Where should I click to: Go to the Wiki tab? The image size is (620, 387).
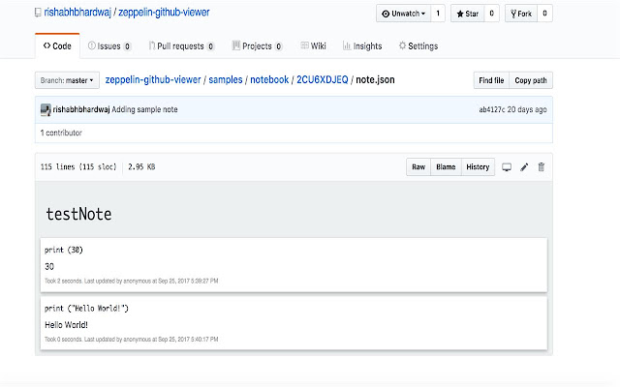(x=313, y=46)
